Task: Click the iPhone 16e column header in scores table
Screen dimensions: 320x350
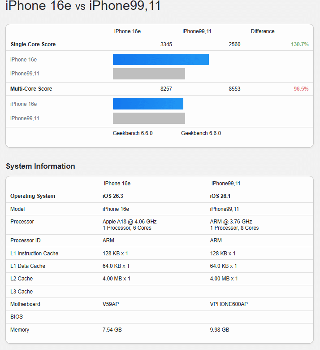Action: coord(127,31)
